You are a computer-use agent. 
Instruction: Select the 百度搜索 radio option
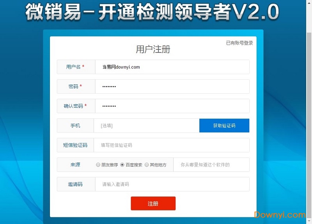pyautogui.click(x=122, y=164)
